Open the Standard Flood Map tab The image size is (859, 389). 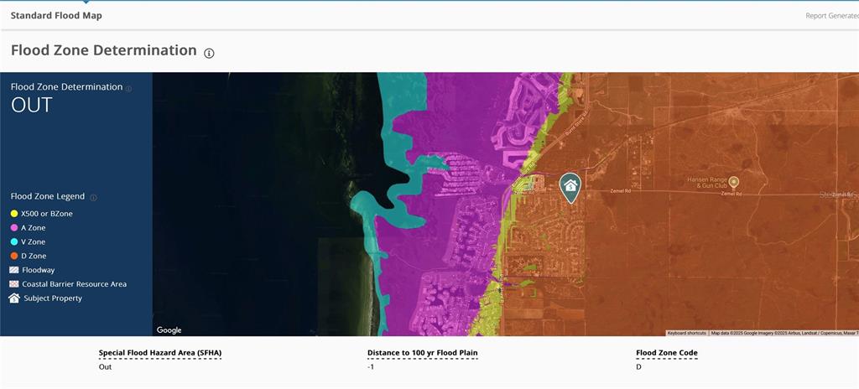click(56, 15)
